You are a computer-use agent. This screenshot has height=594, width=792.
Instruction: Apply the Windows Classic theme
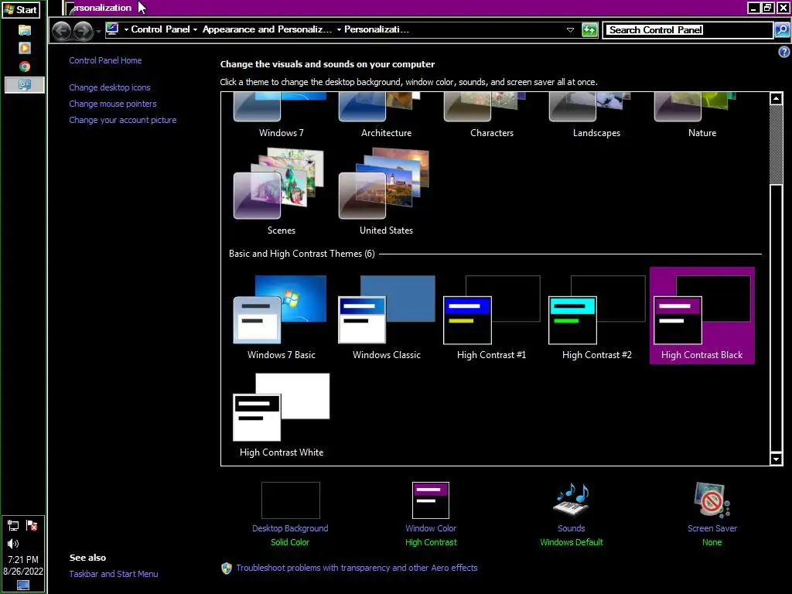[386, 316]
